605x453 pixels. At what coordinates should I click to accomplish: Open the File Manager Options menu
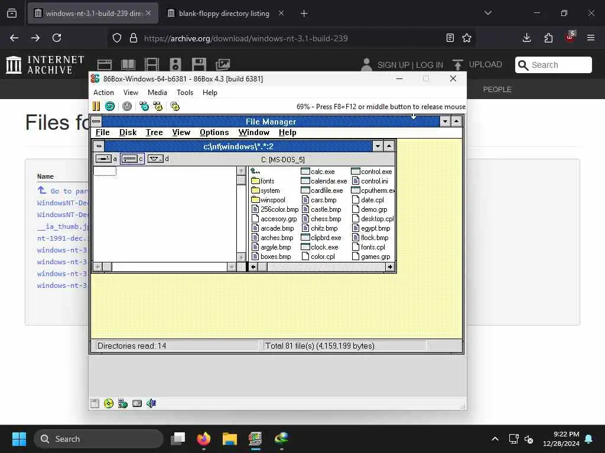pos(214,133)
